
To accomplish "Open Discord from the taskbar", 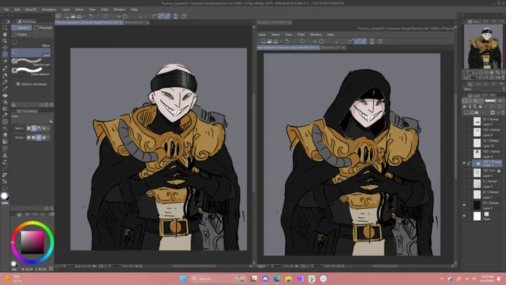I will click(x=265, y=279).
